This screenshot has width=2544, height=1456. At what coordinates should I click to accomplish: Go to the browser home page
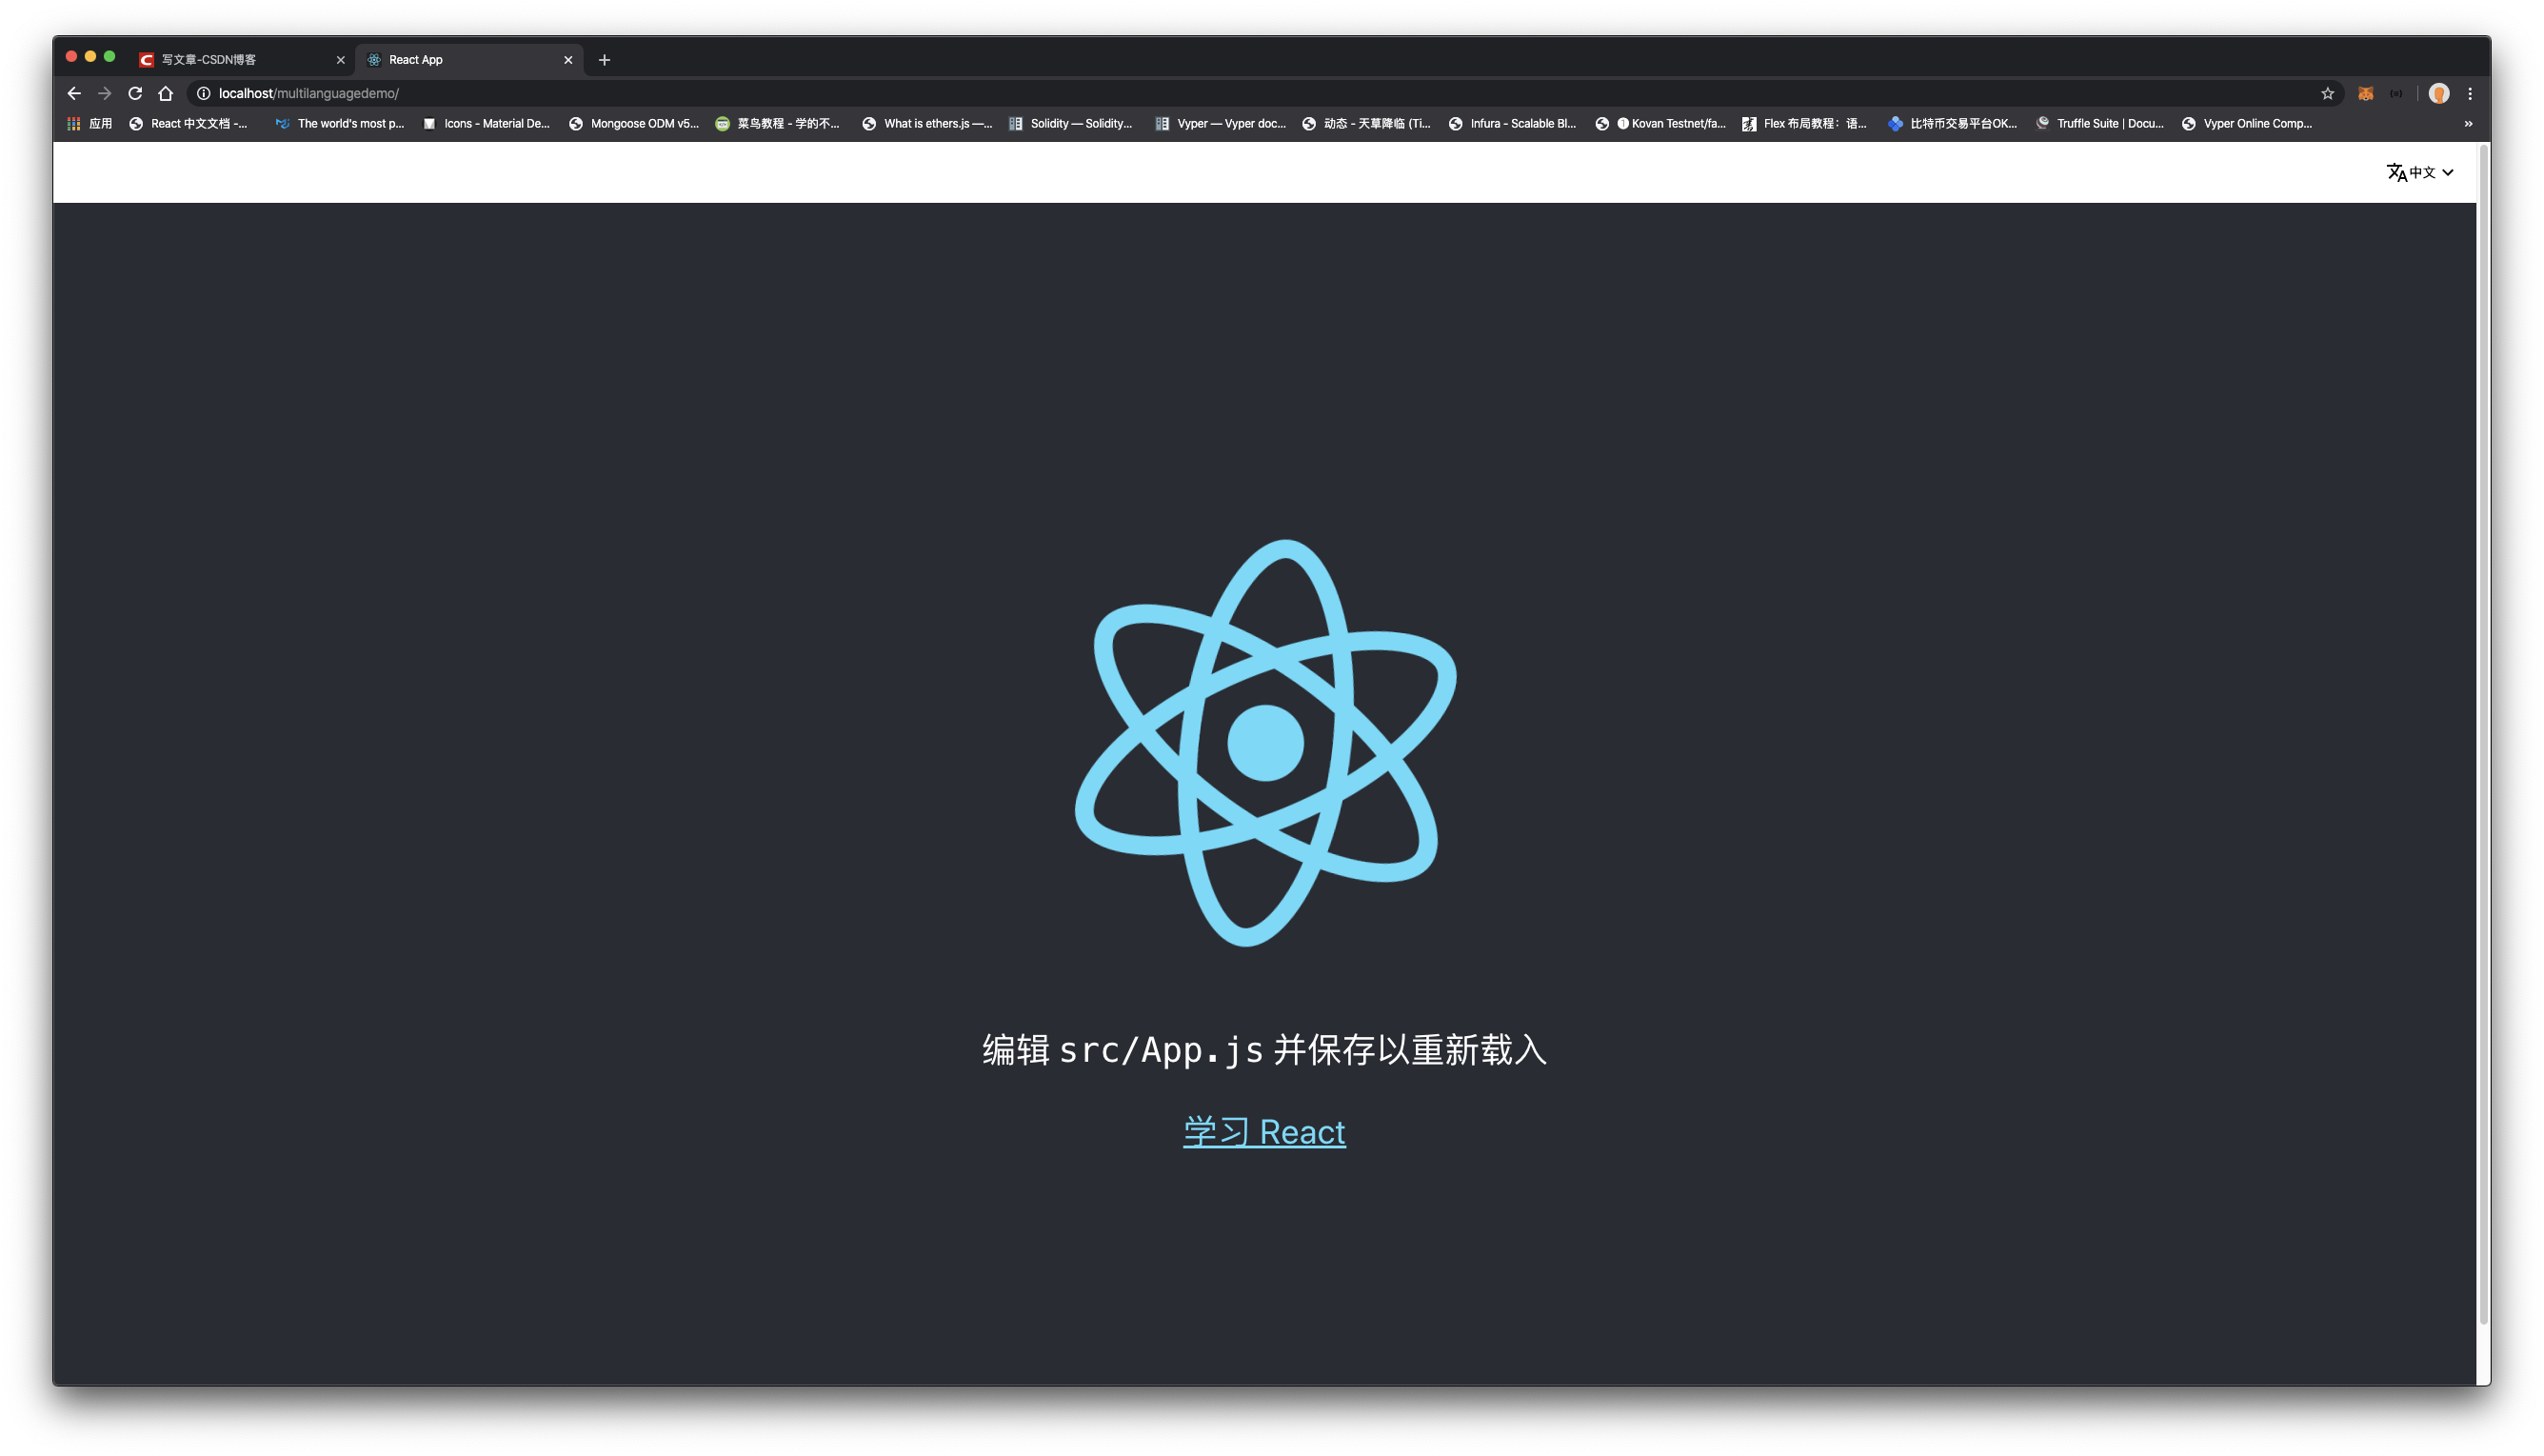point(166,93)
